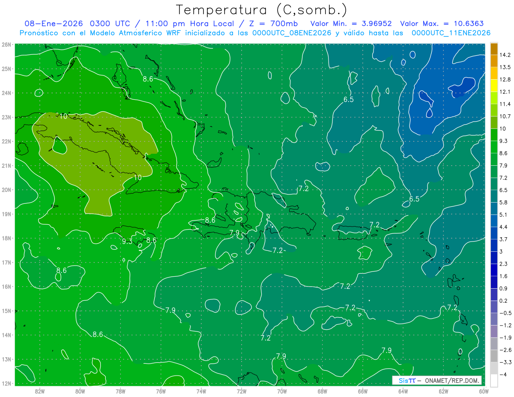Click the '82W' longitude axis label
514x397 pixels.
point(40,391)
